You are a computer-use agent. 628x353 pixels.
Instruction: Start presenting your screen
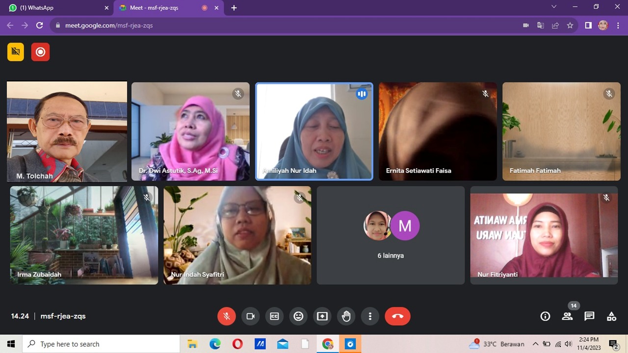point(322,316)
